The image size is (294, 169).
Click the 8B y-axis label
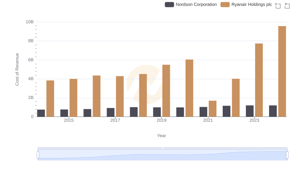[31, 41]
